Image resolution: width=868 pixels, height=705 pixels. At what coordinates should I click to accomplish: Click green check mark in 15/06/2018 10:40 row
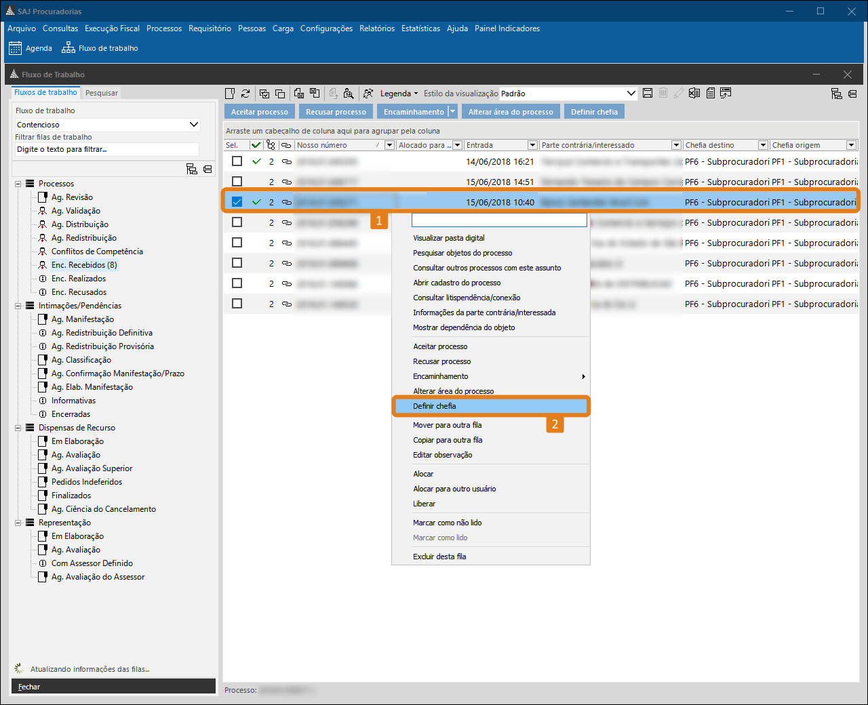pyautogui.click(x=256, y=202)
